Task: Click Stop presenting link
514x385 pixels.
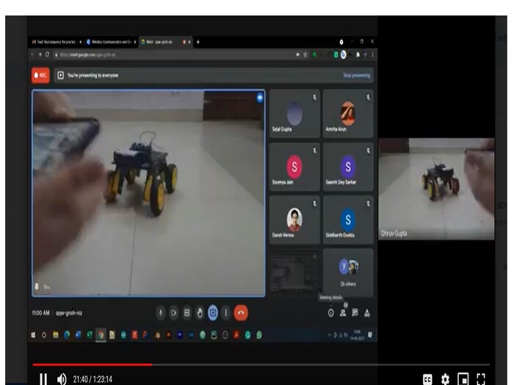Action: click(356, 76)
